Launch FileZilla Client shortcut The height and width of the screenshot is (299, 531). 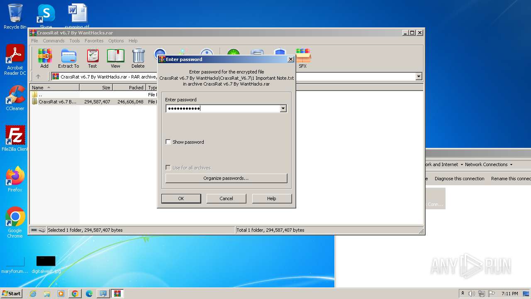[x=15, y=138]
